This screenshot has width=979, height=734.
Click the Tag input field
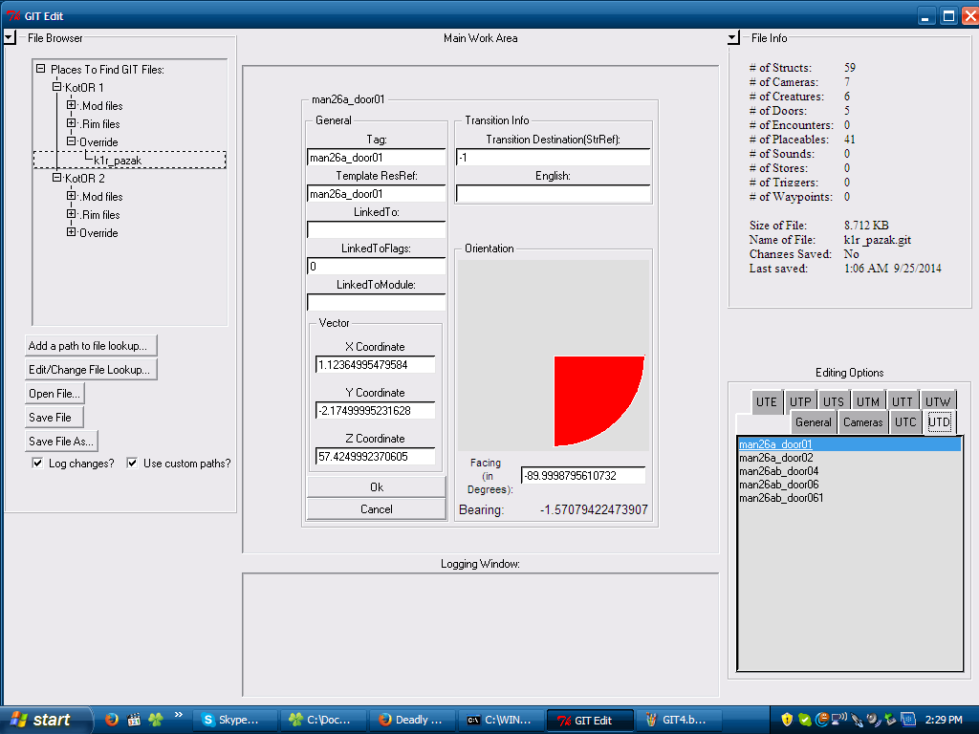click(x=377, y=158)
